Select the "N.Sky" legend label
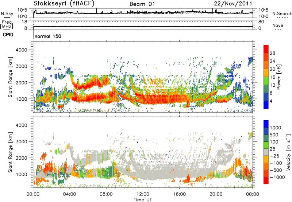292x202 pixels. [x=7, y=13]
